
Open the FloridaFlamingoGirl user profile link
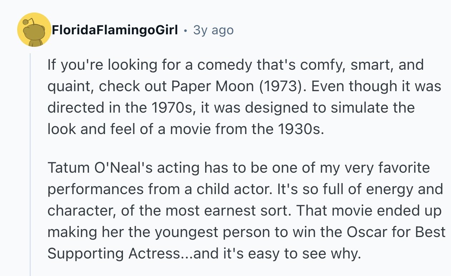(x=114, y=30)
